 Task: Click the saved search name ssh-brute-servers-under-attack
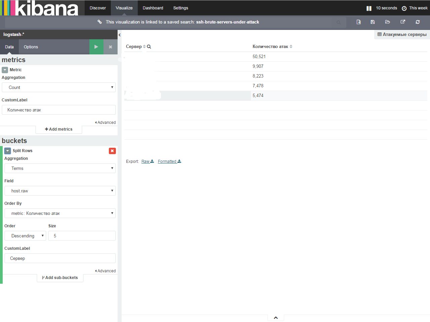point(227,22)
